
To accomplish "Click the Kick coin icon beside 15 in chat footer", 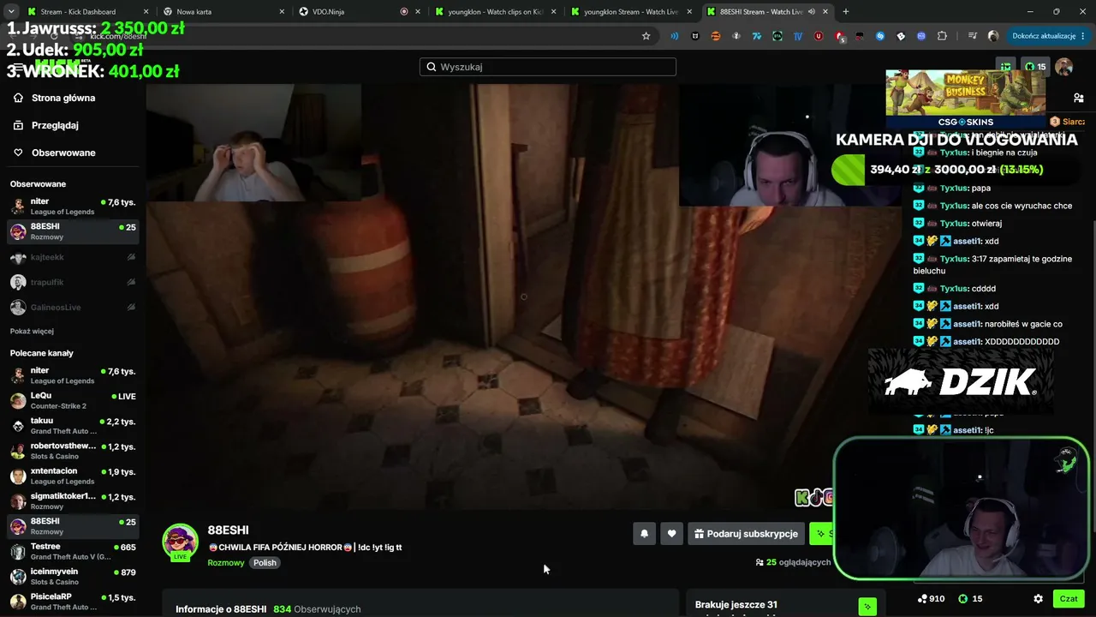I will 962,599.
